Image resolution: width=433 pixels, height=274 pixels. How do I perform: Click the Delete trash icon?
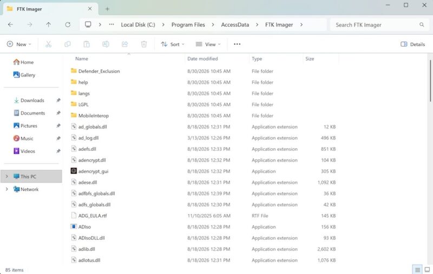pos(144,44)
